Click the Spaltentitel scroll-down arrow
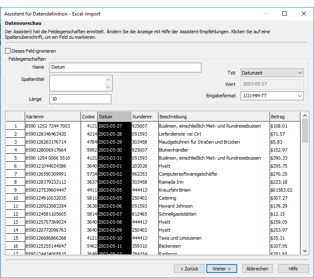 tap(109, 87)
